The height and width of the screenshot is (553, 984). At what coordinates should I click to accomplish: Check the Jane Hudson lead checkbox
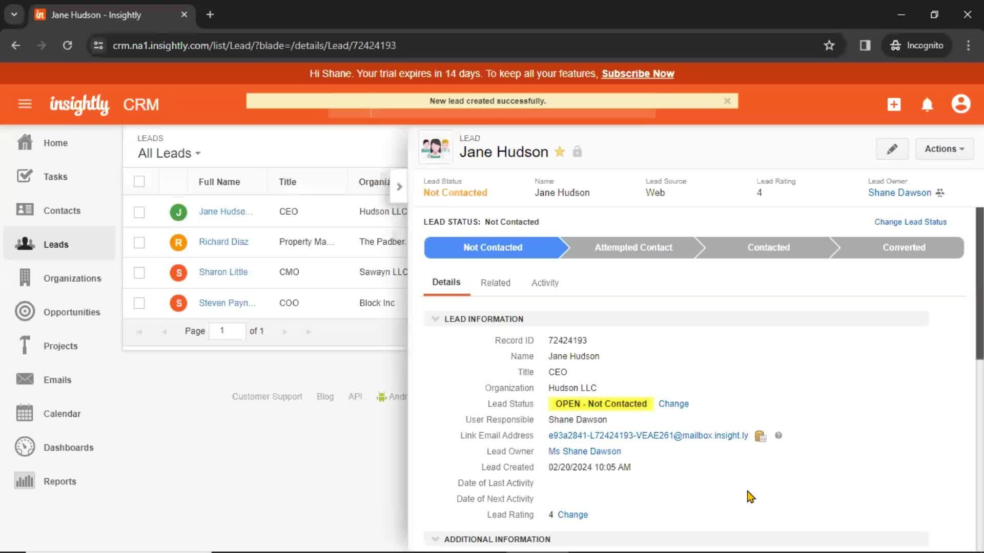[139, 211]
